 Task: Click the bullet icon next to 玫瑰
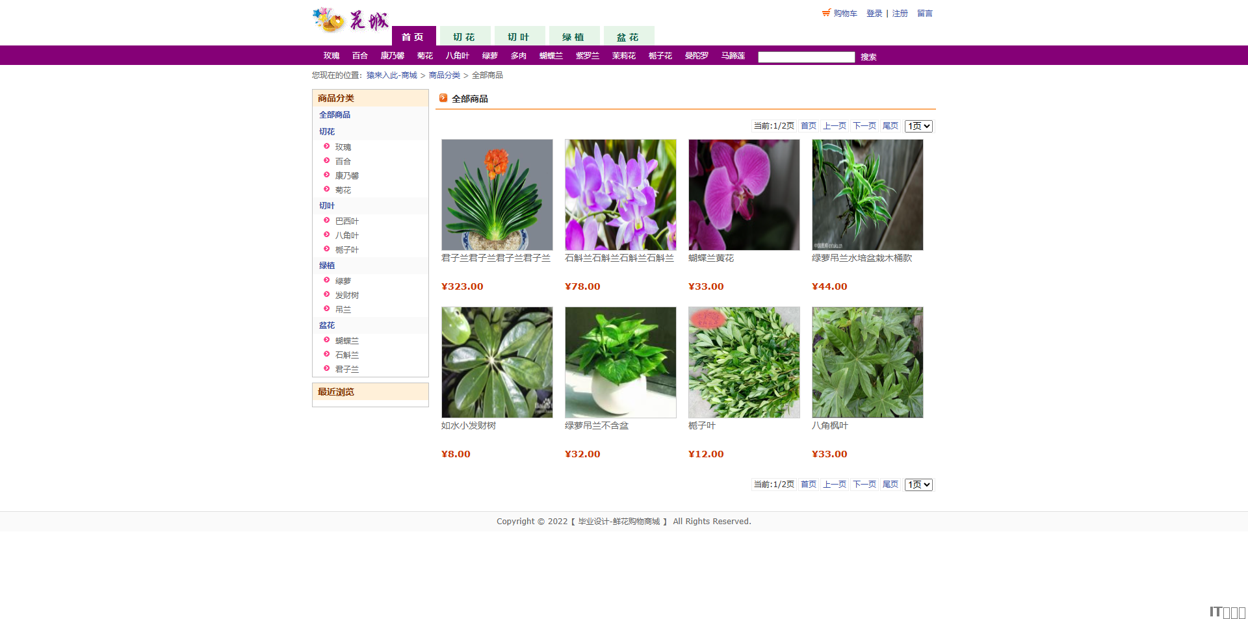pos(327,147)
